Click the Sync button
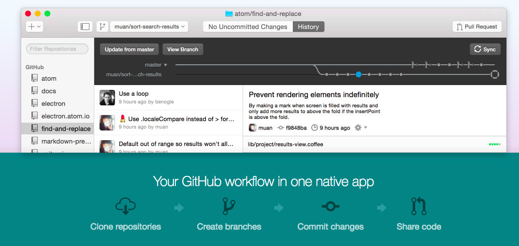 tap(485, 49)
